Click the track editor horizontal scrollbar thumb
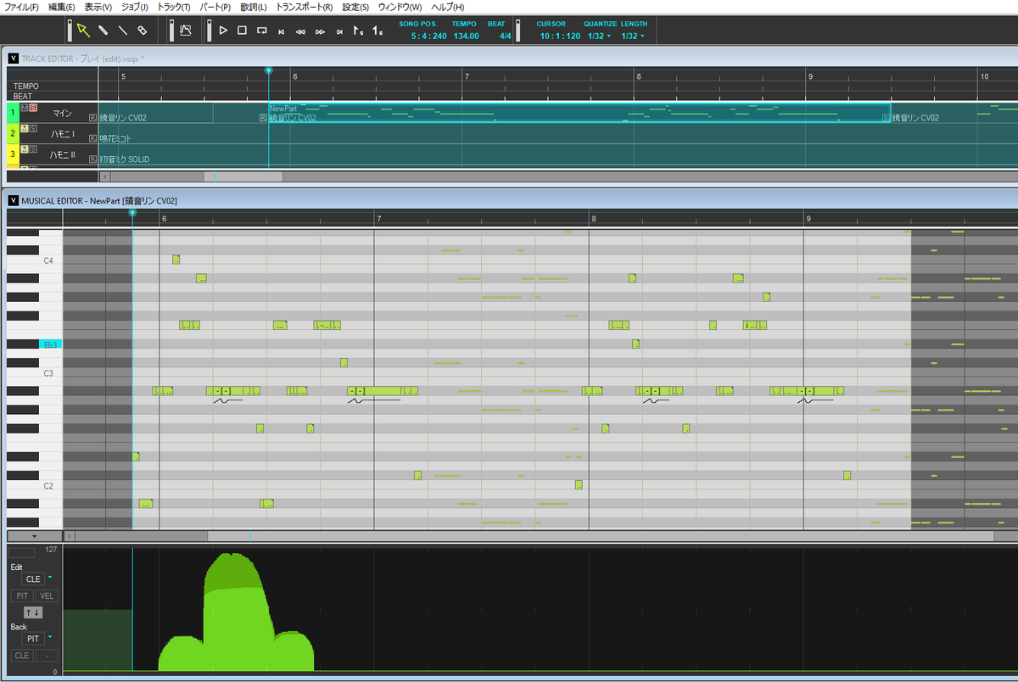The height and width of the screenshot is (682, 1018). click(243, 176)
